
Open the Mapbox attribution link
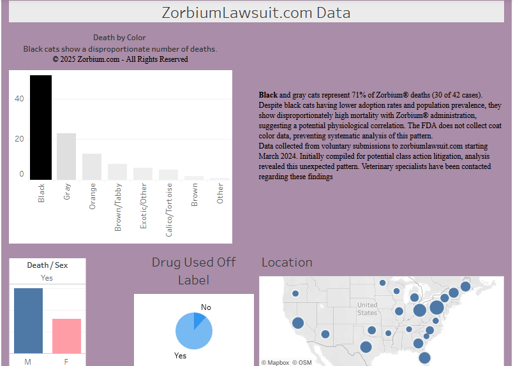275,362
